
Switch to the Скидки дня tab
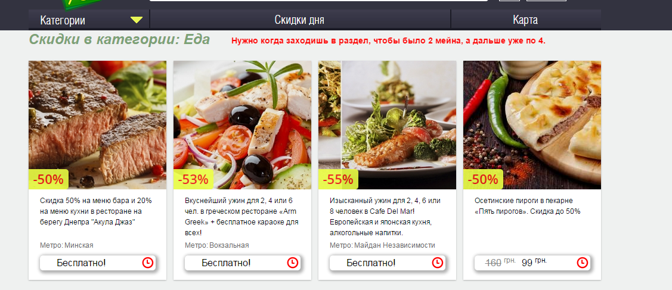299,20
